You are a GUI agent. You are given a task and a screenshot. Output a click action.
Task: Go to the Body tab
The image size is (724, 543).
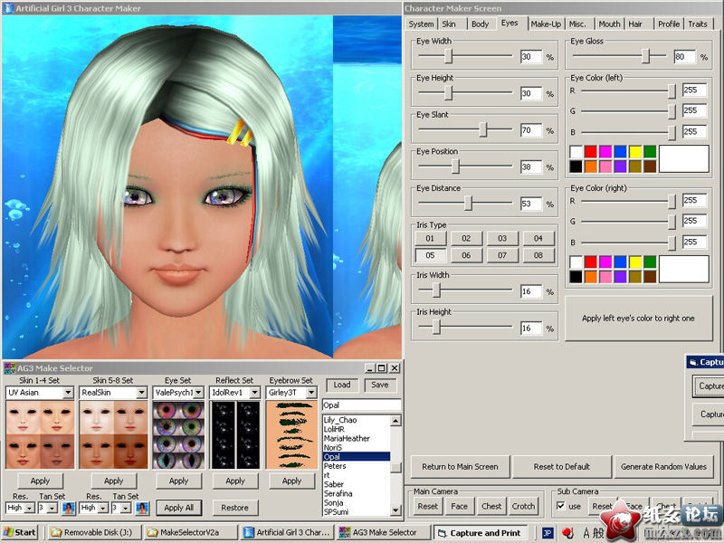click(x=481, y=24)
